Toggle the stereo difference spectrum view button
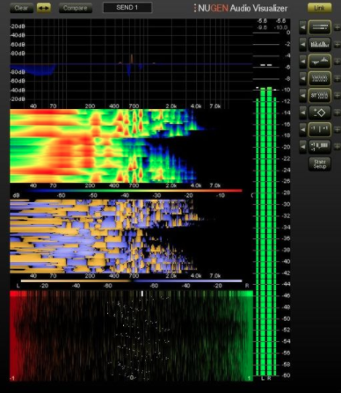This screenshot has width=341, height=393. (x=320, y=62)
